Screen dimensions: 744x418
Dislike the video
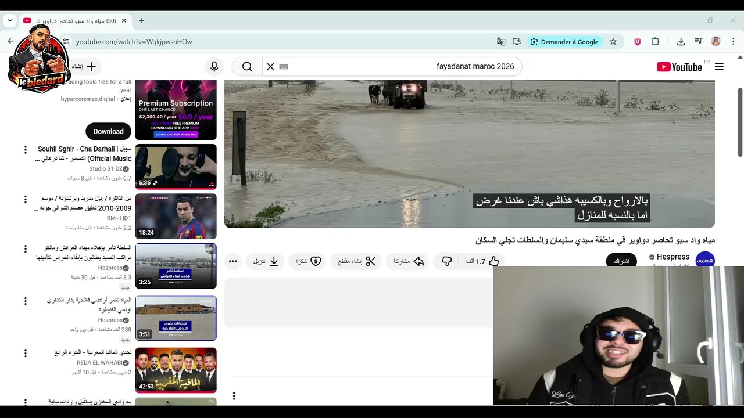447,261
